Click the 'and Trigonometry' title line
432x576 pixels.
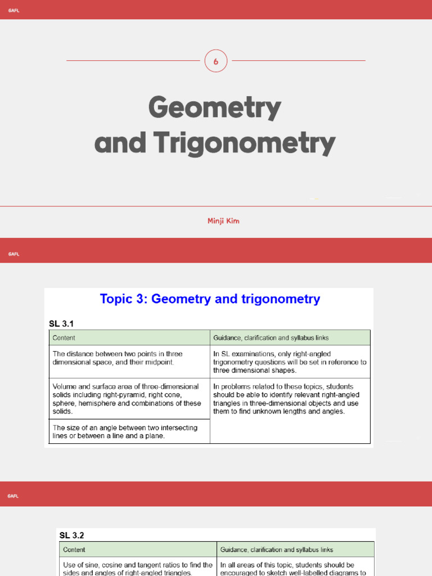[215, 143]
